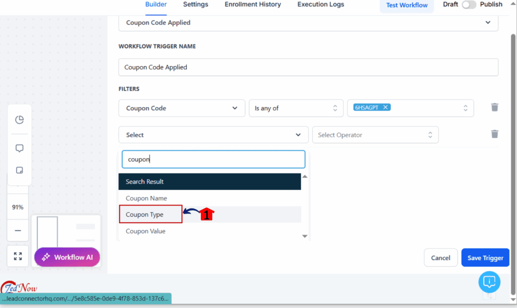This screenshot has height=308, width=517.
Task: Open the blue help chat bubble
Action: (489, 282)
